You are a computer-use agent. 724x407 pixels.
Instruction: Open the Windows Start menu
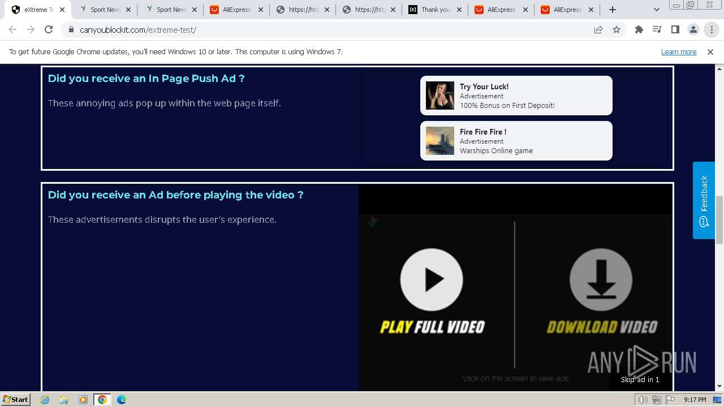[16, 399]
